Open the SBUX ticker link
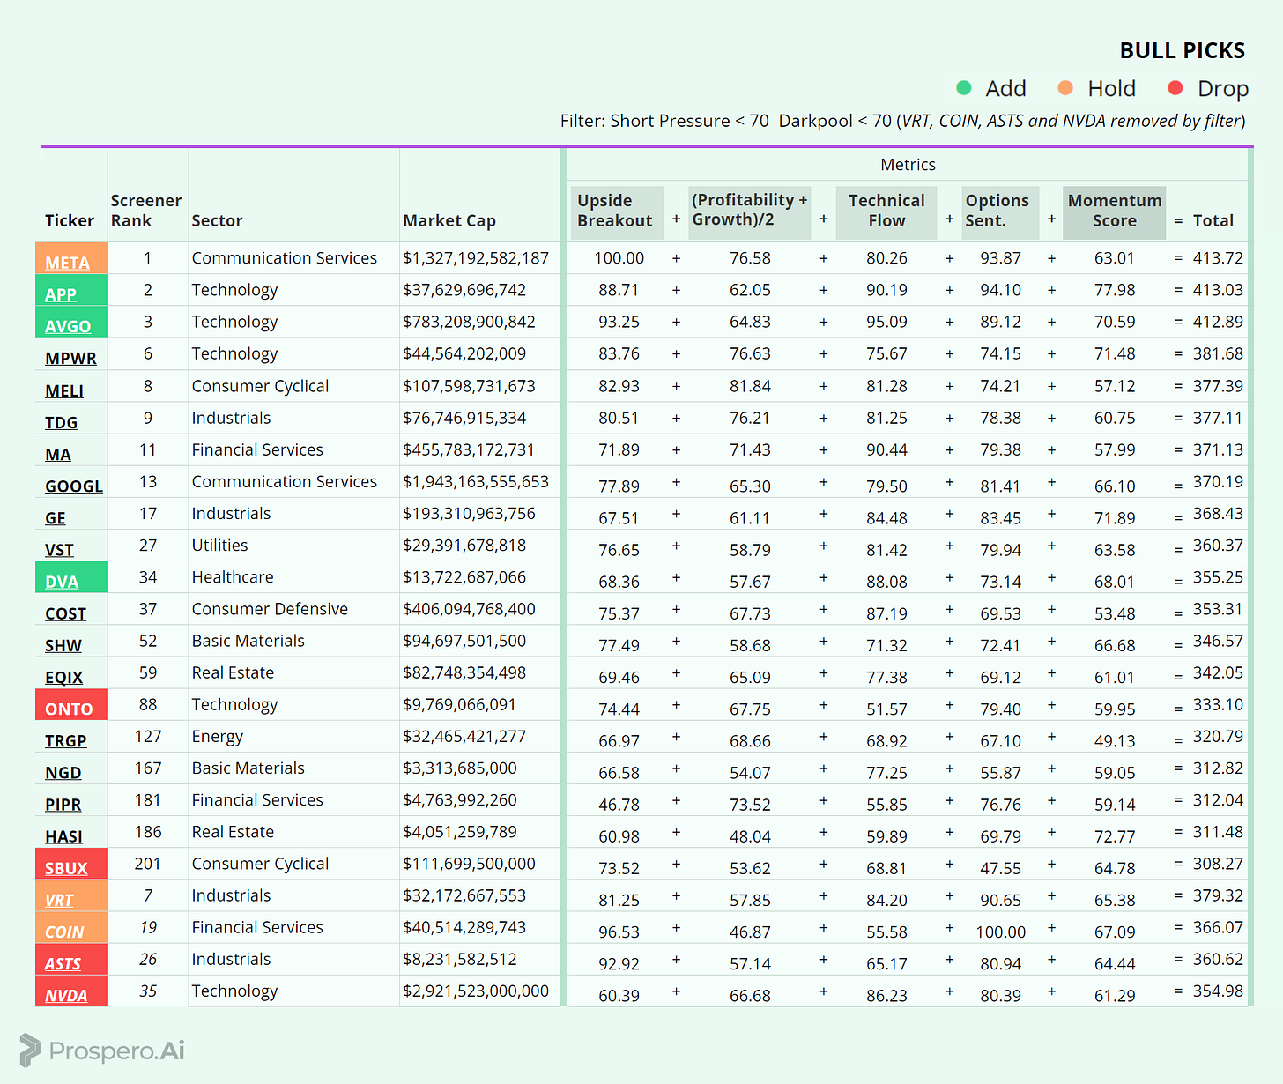This screenshot has height=1084, width=1283. [66, 868]
